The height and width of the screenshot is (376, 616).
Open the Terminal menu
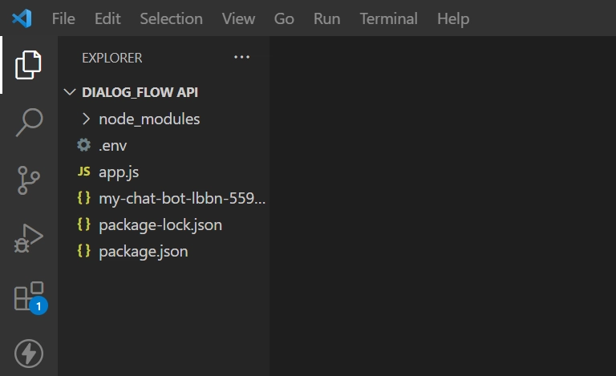click(388, 18)
